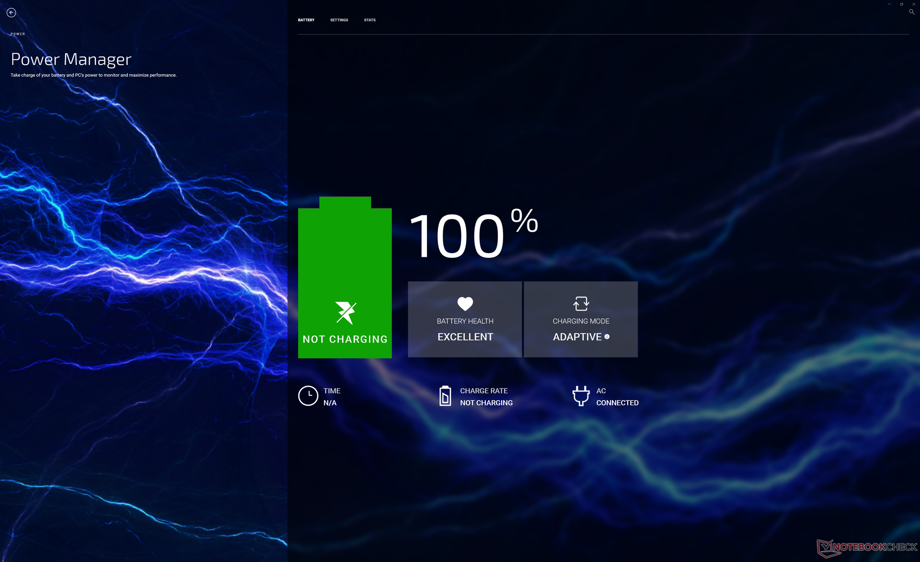Switch to the BATTERY tab
The width and height of the screenshot is (920, 562).
click(x=306, y=20)
